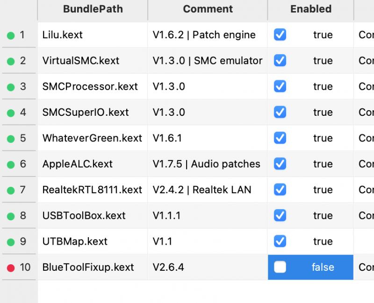
Task: Click the Enabled column header
Action: [311, 9]
